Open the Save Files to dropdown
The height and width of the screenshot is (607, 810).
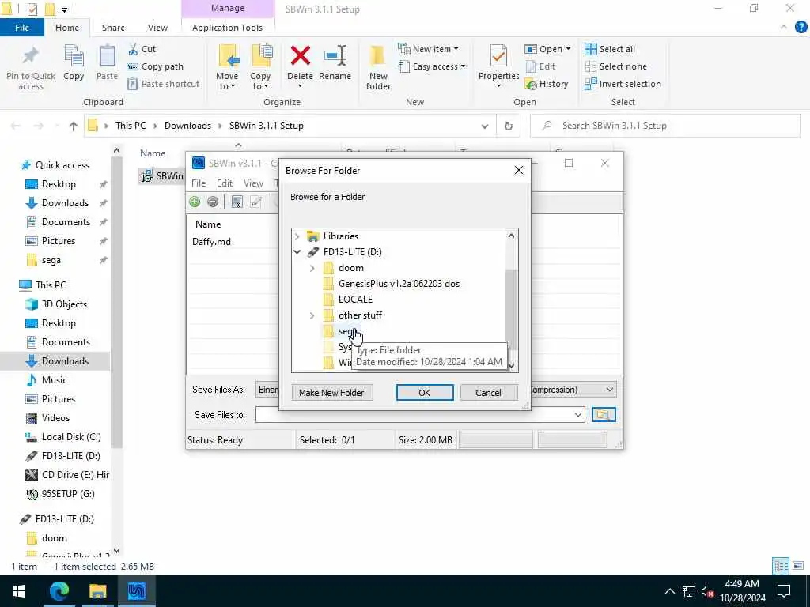(x=577, y=414)
